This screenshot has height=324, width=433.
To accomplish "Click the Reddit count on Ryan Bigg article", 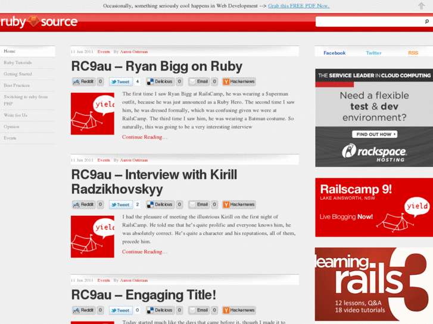I will click(x=100, y=81).
